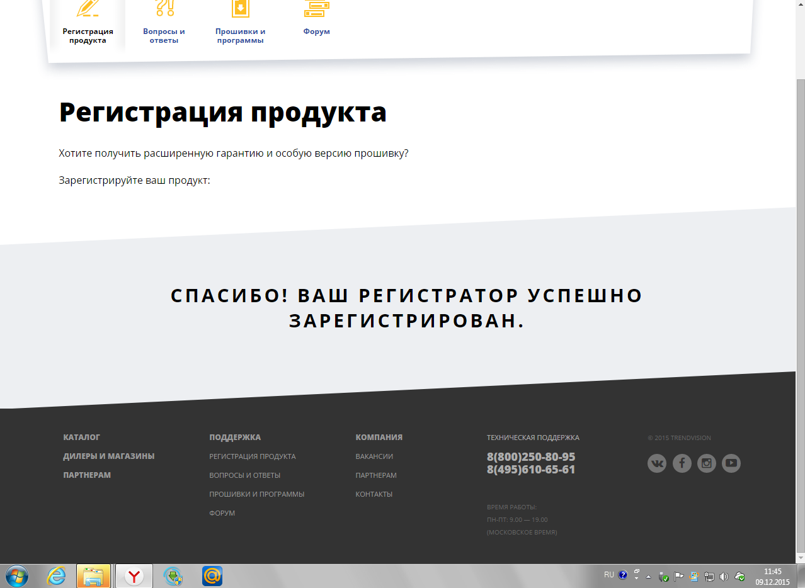Open the Форум icon in the top navigation

(316, 8)
